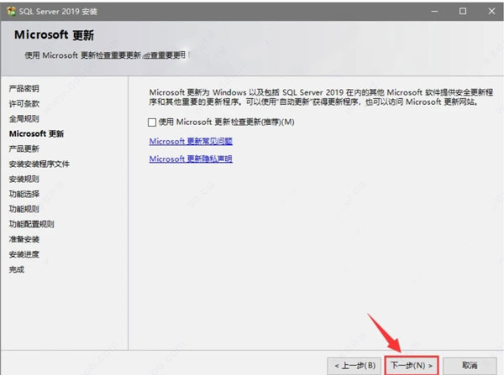
Task: Open the Microsoft 更新常见问题 link
Action: [x=191, y=141]
